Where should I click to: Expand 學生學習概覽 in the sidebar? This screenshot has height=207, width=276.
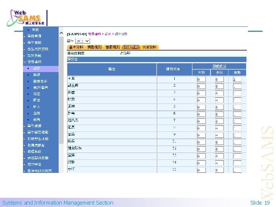pos(38,132)
